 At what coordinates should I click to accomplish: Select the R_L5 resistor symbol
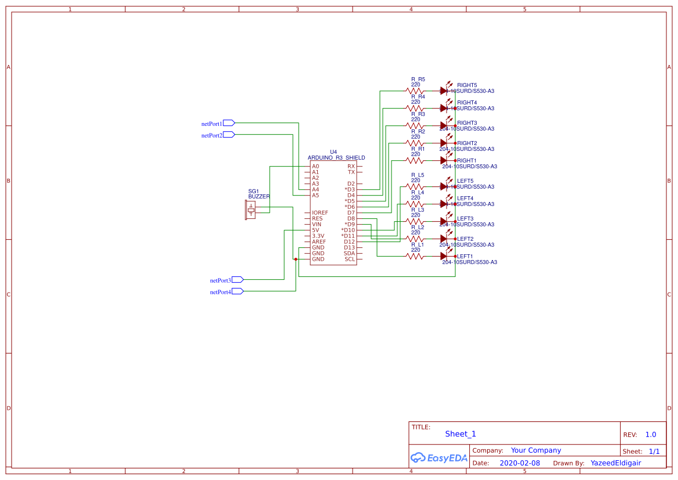pos(415,186)
